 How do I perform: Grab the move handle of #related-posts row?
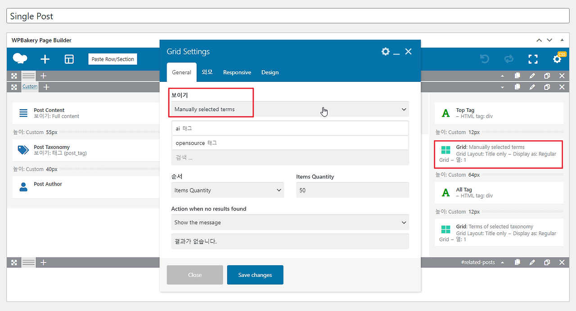point(14,262)
